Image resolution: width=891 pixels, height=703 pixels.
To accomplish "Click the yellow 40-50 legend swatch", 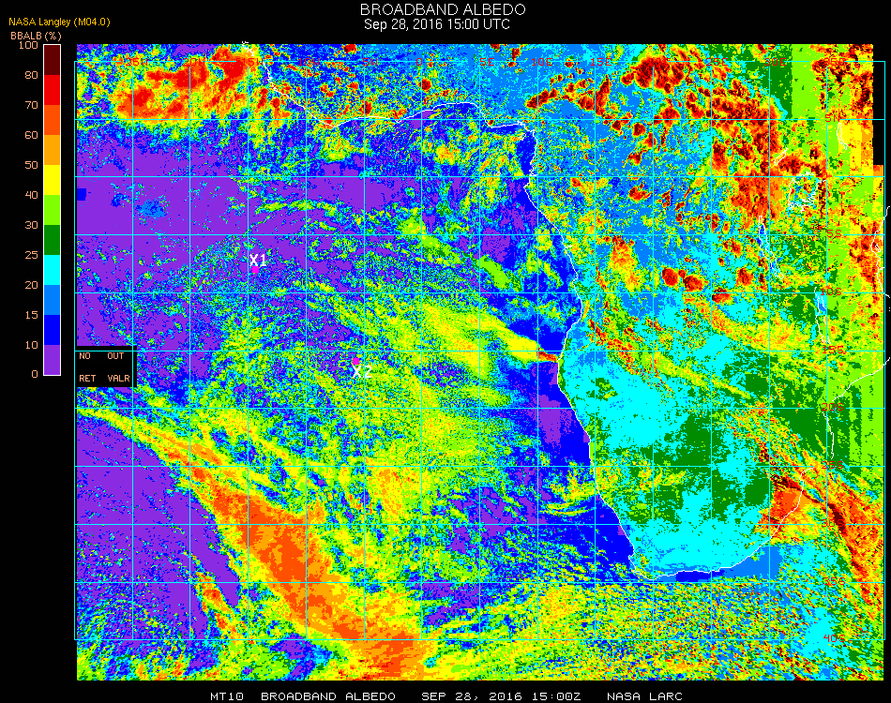I will (x=53, y=180).
